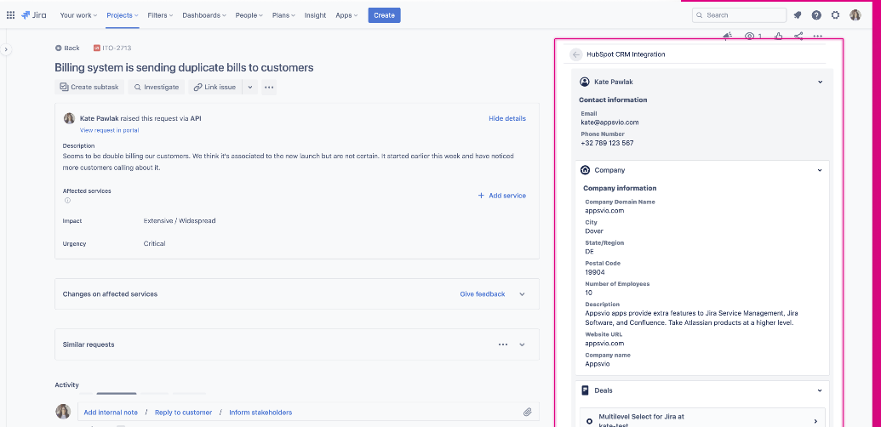Click Investigate button
The height and width of the screenshot is (427, 881).
pos(157,87)
